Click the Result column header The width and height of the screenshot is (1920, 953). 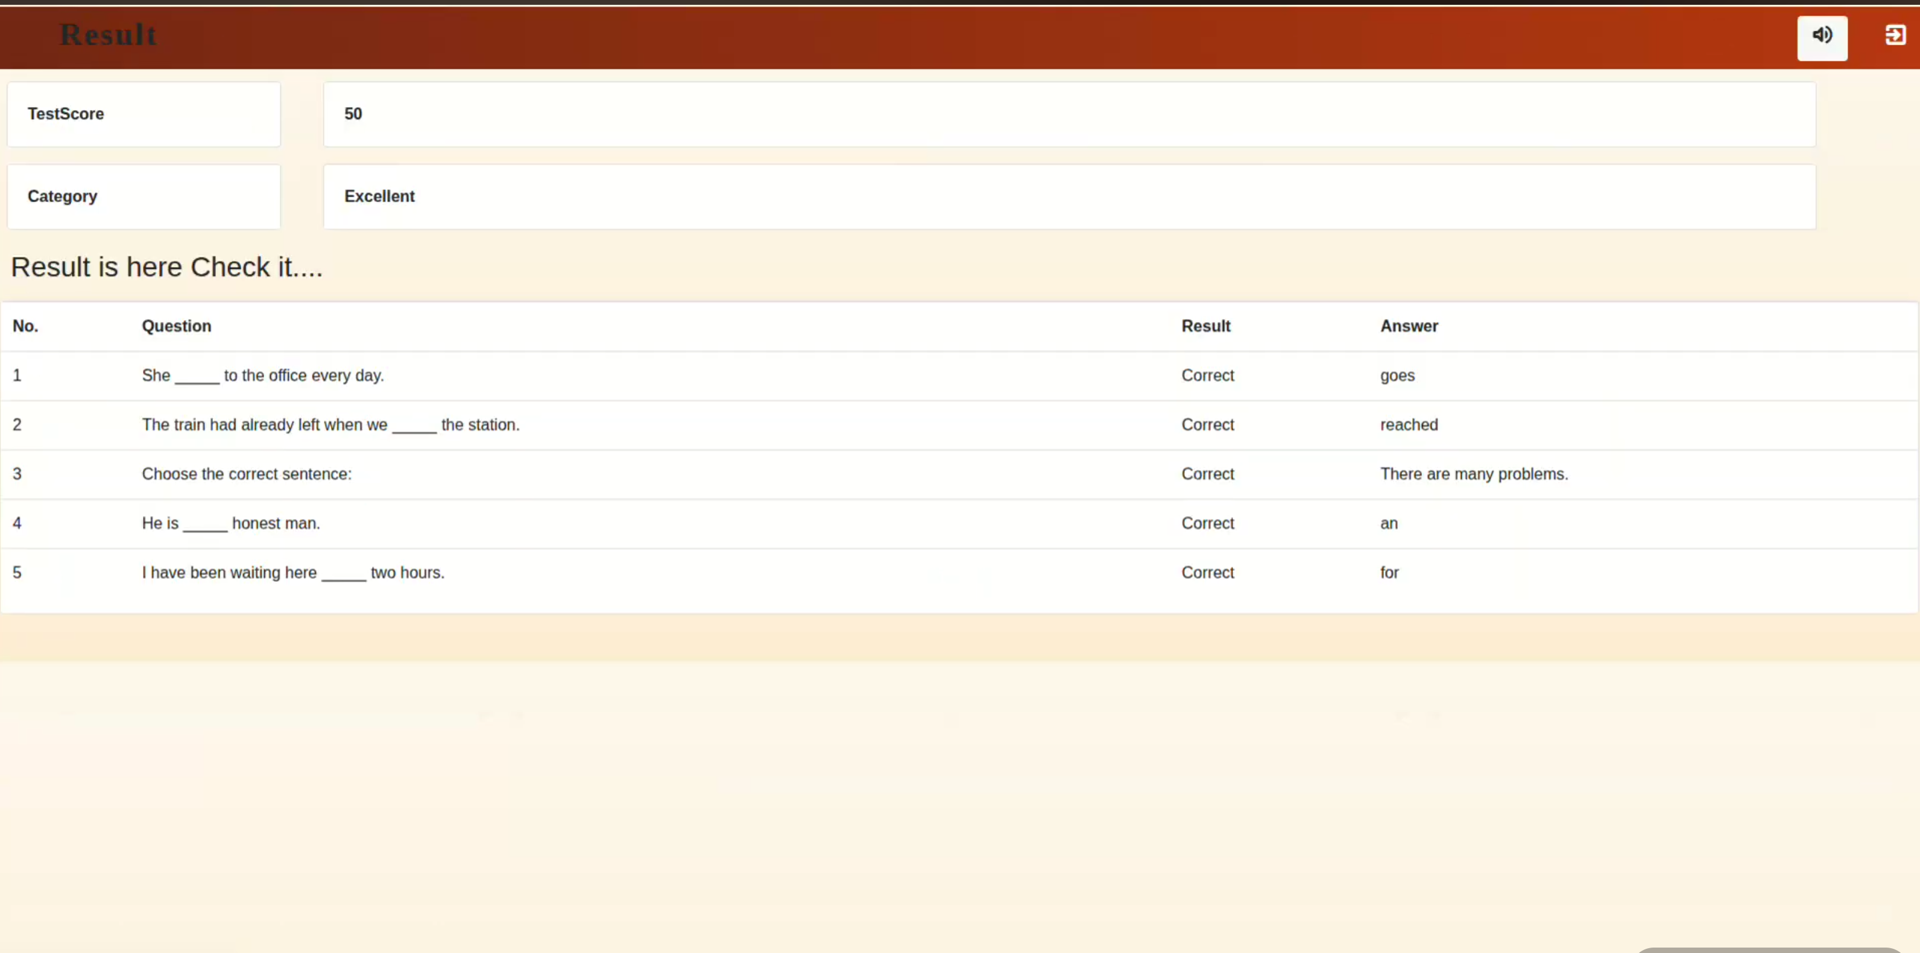(1206, 326)
